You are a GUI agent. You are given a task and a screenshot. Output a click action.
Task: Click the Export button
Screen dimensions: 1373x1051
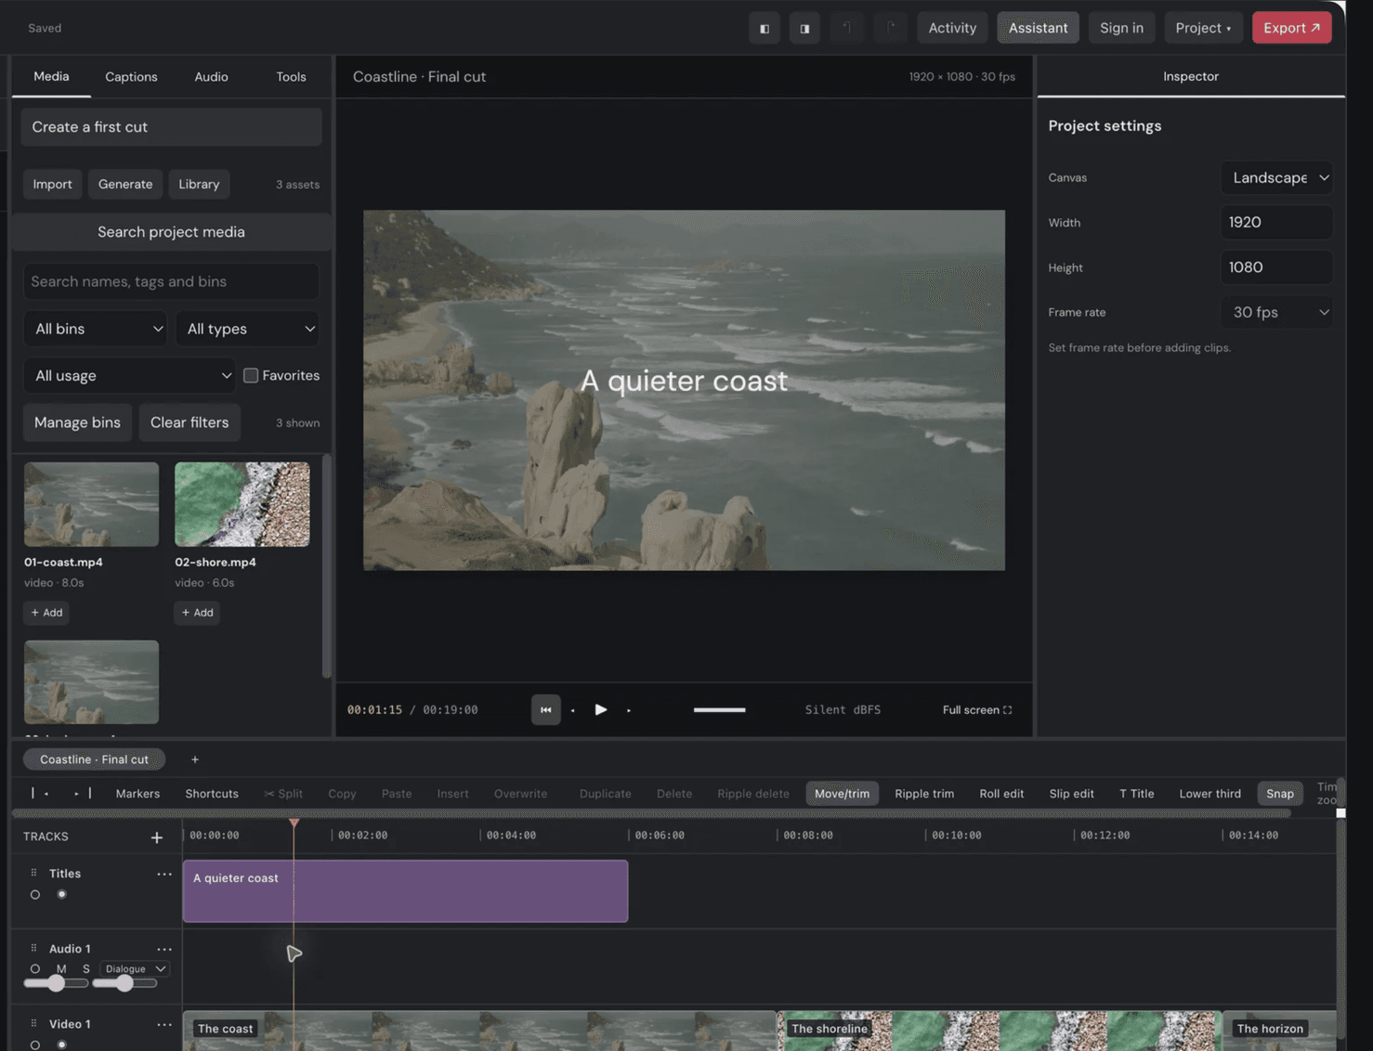coord(1291,28)
